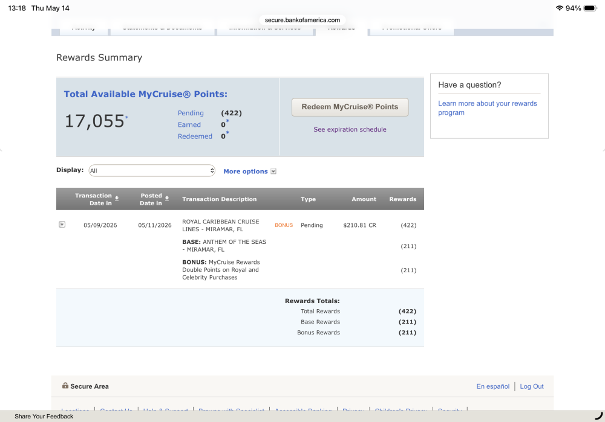Image resolution: width=605 pixels, height=422 pixels.
Task: Open the More options link
Action: [x=246, y=171]
